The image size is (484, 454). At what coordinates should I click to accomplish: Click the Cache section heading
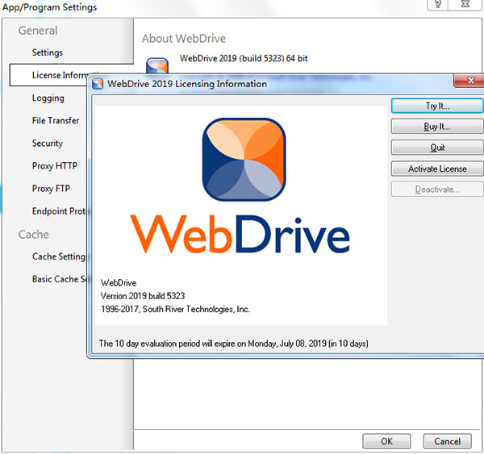34,235
